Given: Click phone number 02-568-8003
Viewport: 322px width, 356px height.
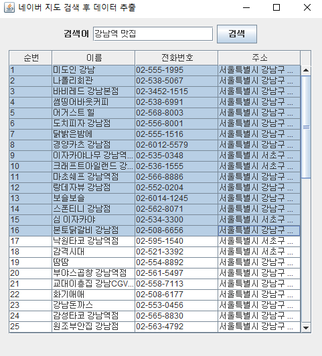Looking at the screenshot, I should coord(177,113).
